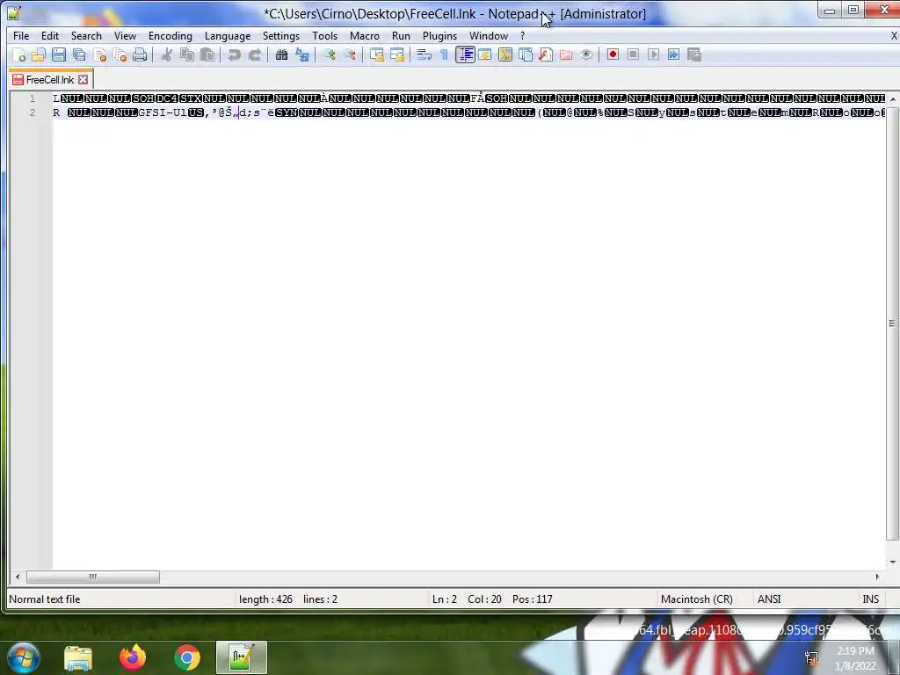Open File Explorer from taskbar
The height and width of the screenshot is (675, 900).
pyautogui.click(x=78, y=657)
